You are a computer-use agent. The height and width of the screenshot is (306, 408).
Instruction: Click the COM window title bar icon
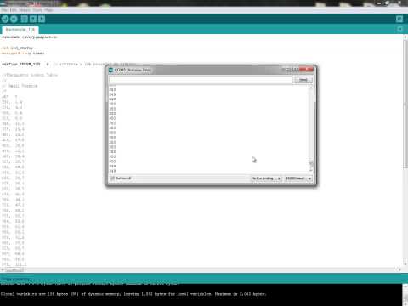110,70
